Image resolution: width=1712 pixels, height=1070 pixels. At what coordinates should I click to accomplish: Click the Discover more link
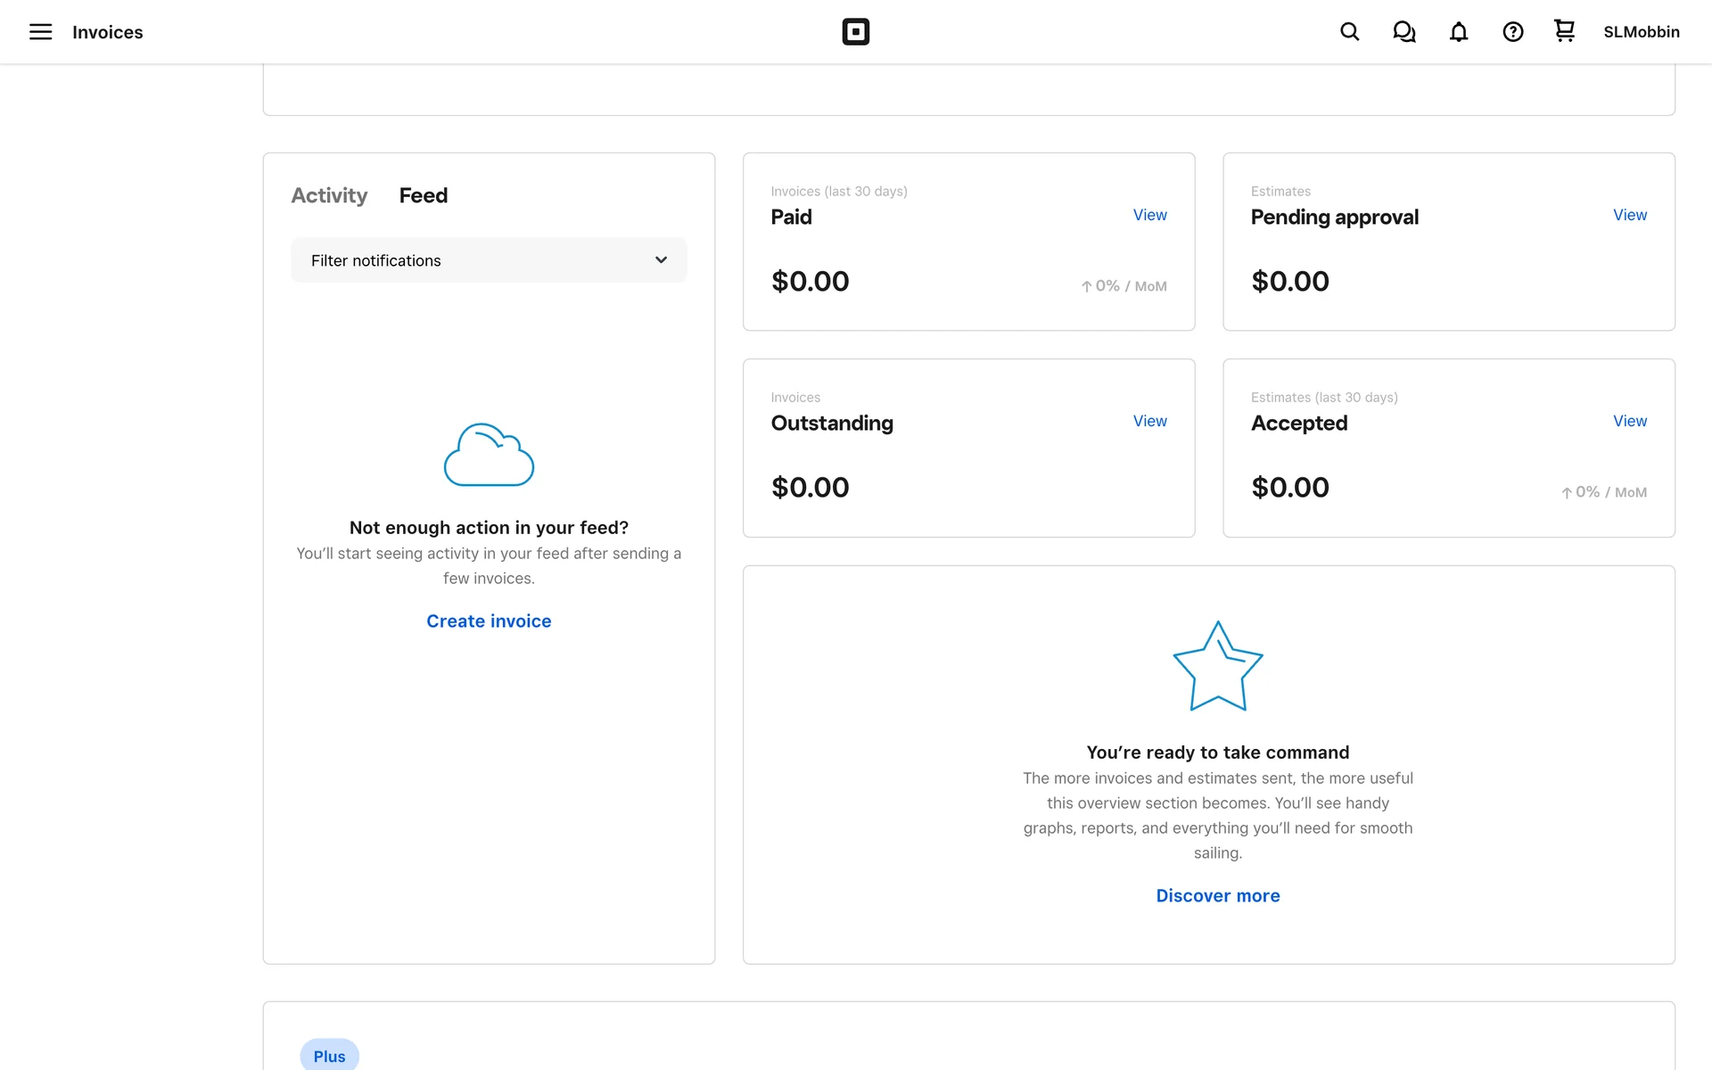(1217, 896)
